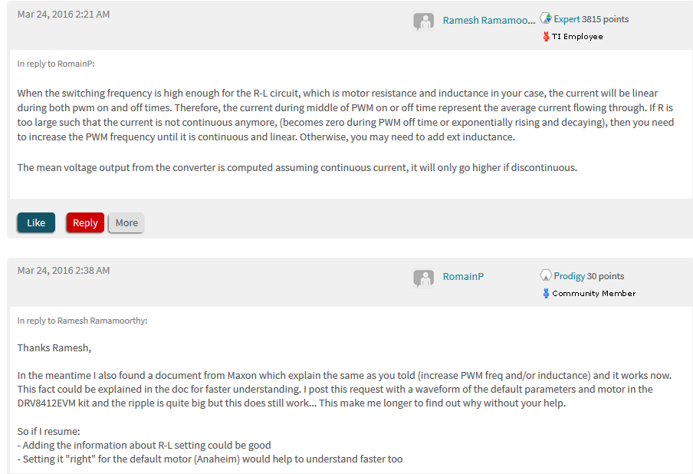
Task: Expand the More options menu
Action: [x=126, y=222]
